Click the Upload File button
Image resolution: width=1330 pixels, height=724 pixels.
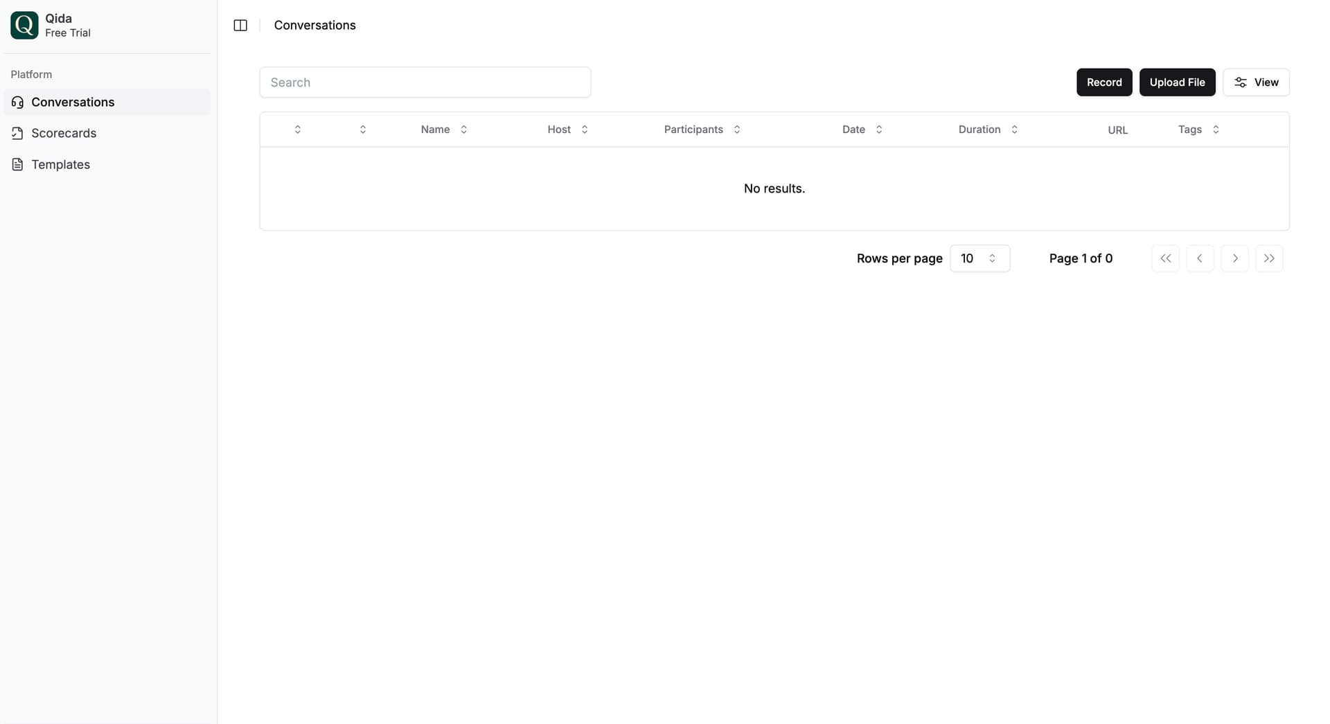pos(1177,82)
